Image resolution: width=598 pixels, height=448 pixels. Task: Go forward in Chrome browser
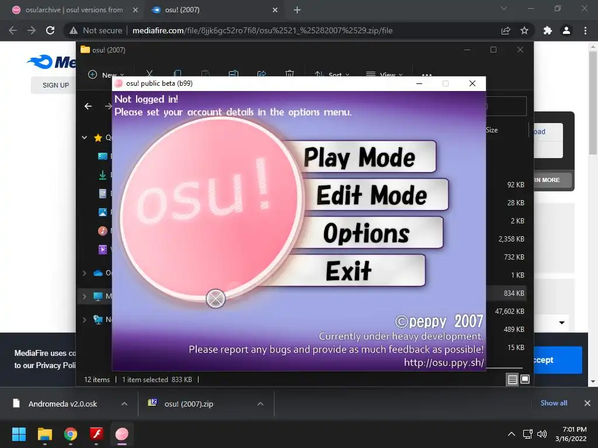tap(32, 30)
